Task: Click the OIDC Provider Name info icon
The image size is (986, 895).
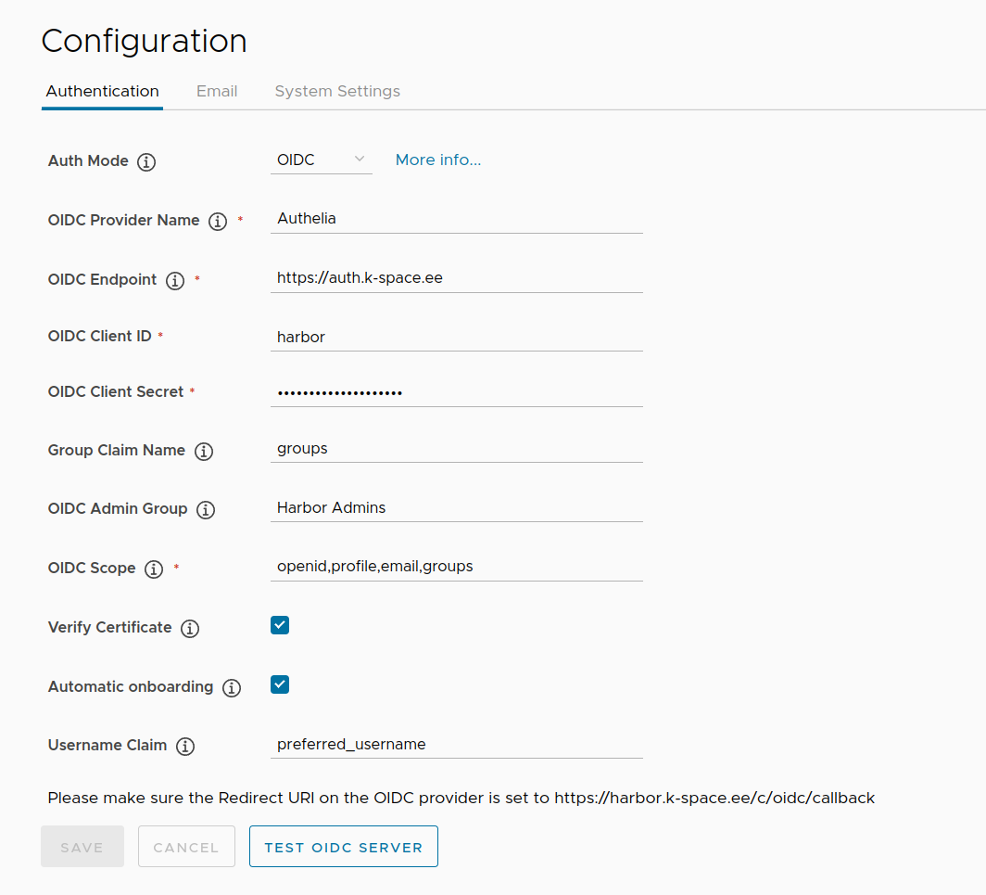Action: [217, 222]
